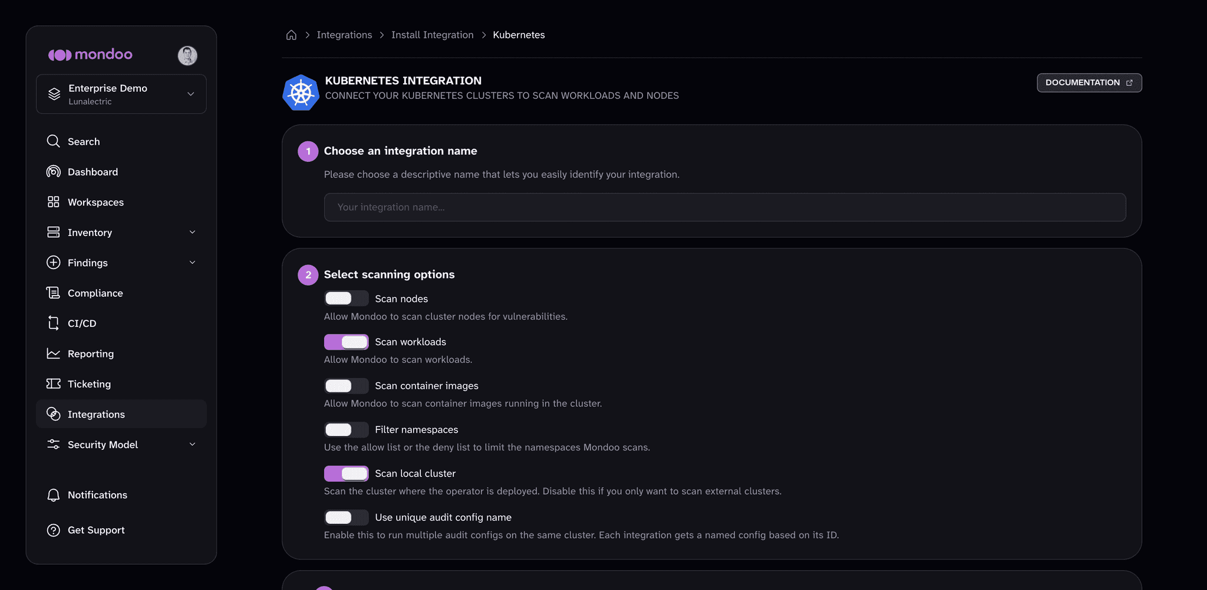Click the Security Model sliders icon

click(54, 445)
